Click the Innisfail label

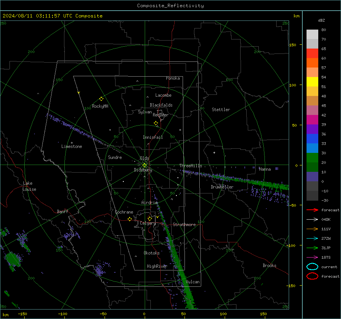(153, 137)
